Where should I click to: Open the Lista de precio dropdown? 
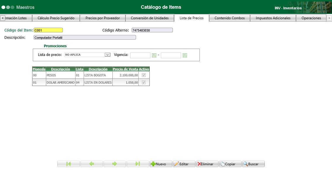[107, 55]
